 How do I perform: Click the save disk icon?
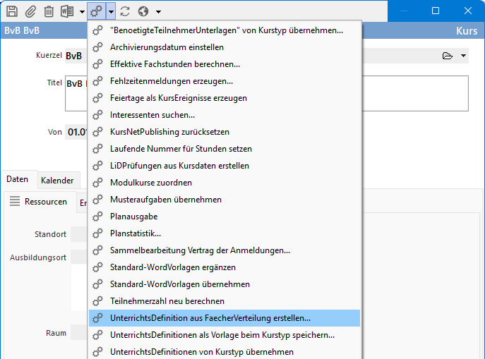point(12,11)
